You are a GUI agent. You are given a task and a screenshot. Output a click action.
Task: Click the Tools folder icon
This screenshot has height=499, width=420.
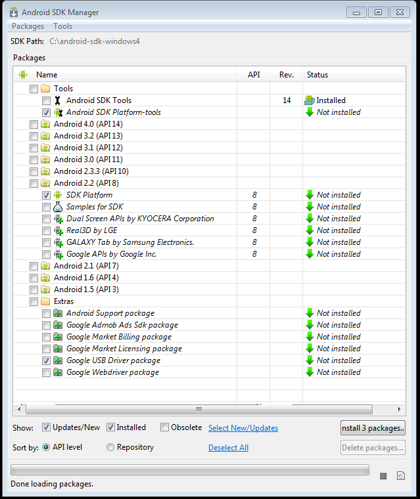(x=45, y=89)
